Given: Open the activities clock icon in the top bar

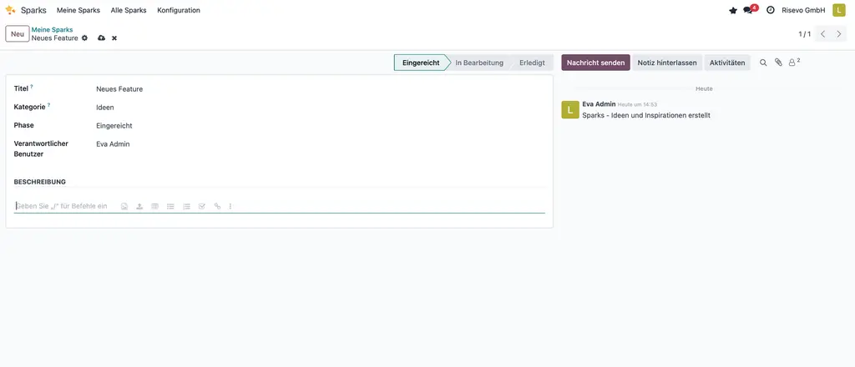Looking at the screenshot, I should [771, 10].
